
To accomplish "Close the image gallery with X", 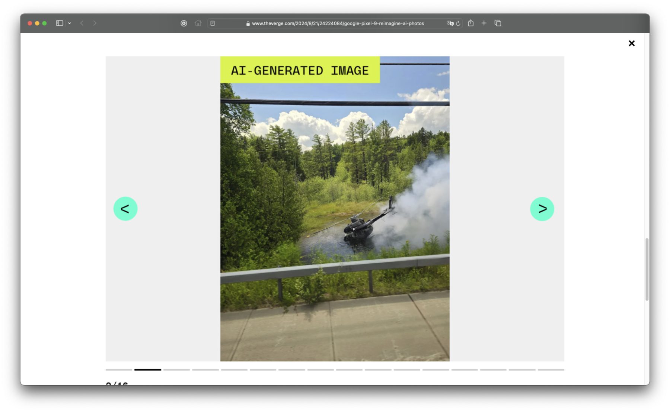I will 631,44.
